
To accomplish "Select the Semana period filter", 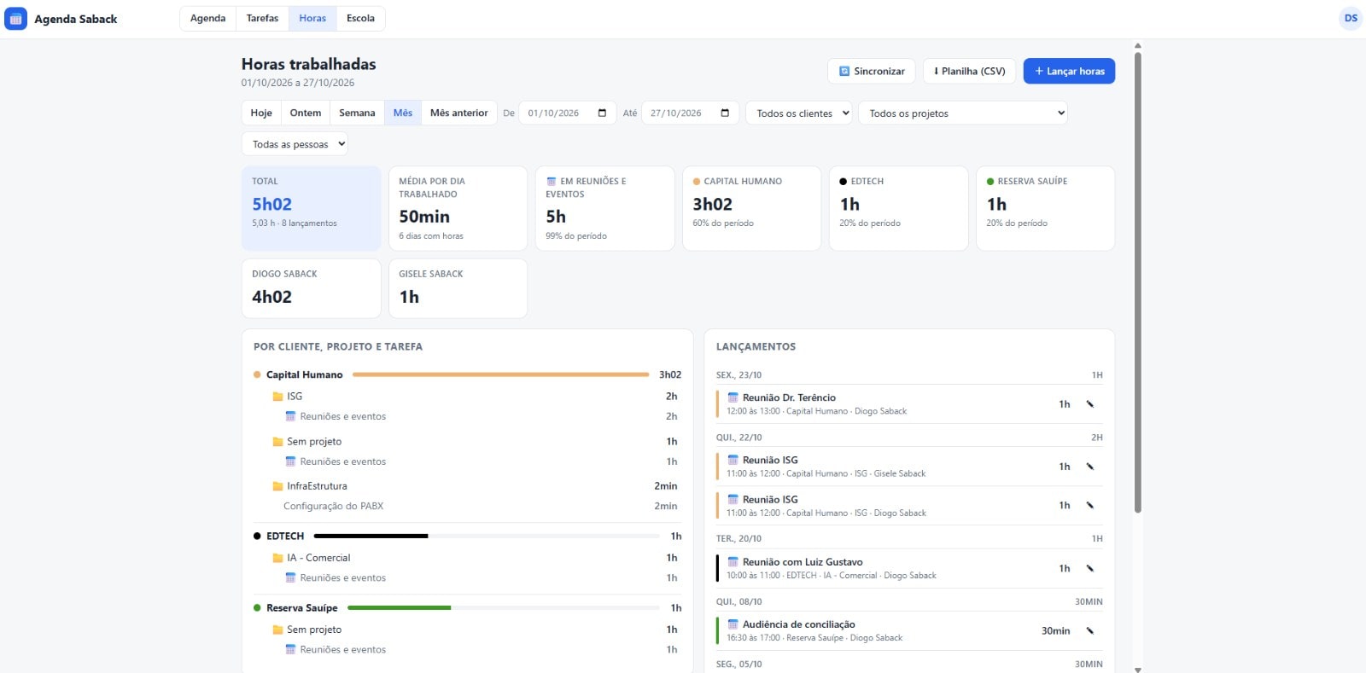I will (x=357, y=113).
